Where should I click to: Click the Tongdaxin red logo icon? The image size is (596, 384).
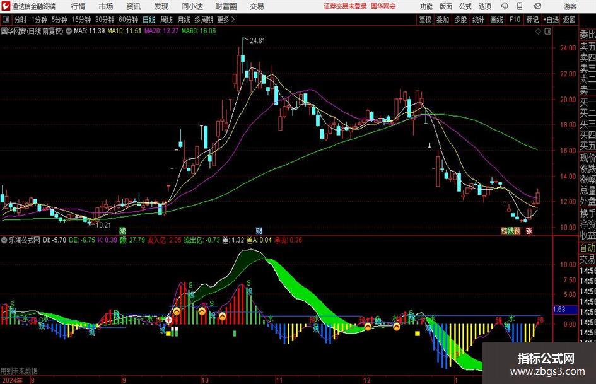coord(6,6)
